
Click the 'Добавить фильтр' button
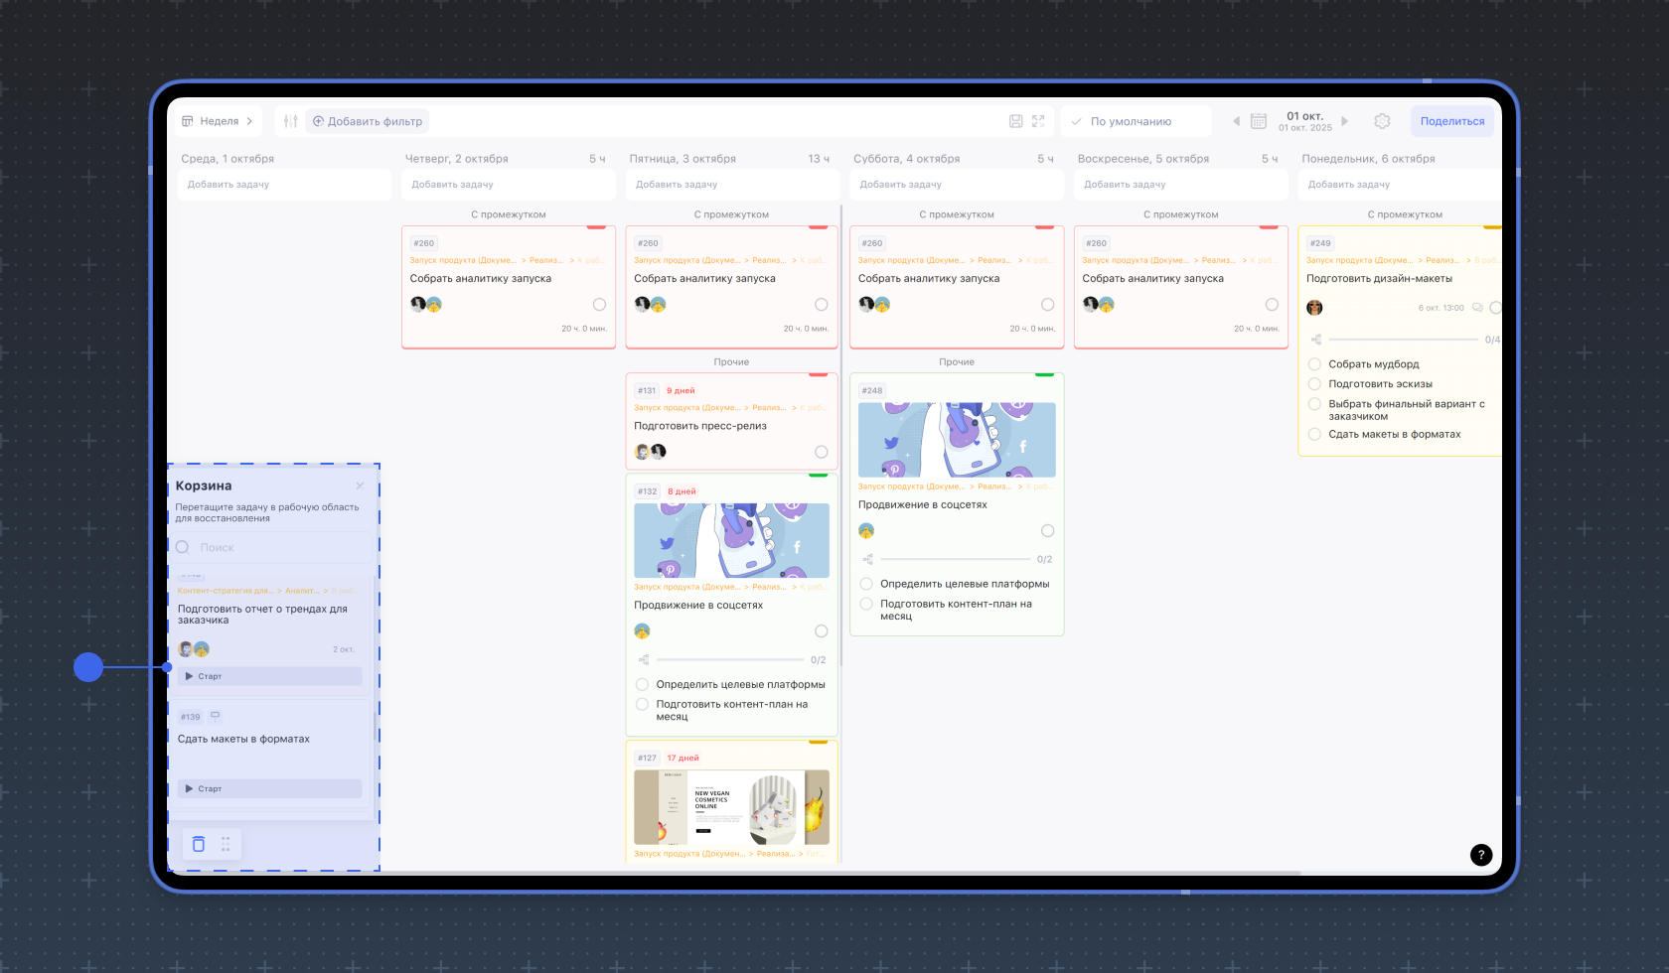368,121
